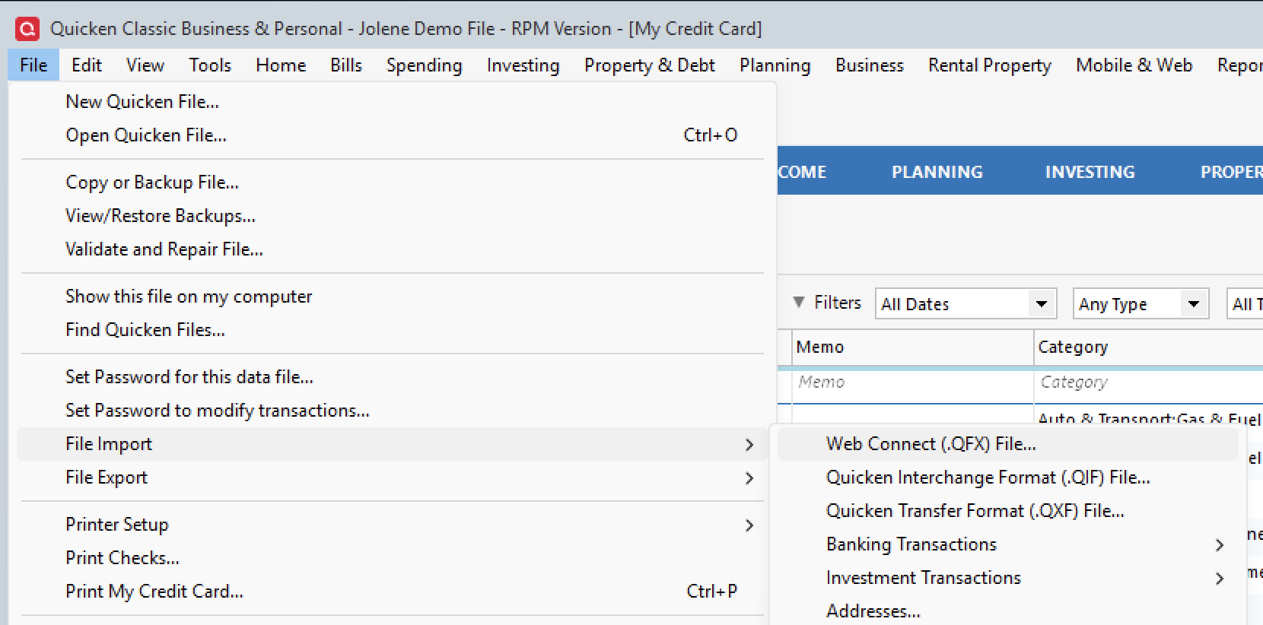1263x625 pixels.
Task: Open the Spending menu
Action: pyautogui.click(x=424, y=65)
